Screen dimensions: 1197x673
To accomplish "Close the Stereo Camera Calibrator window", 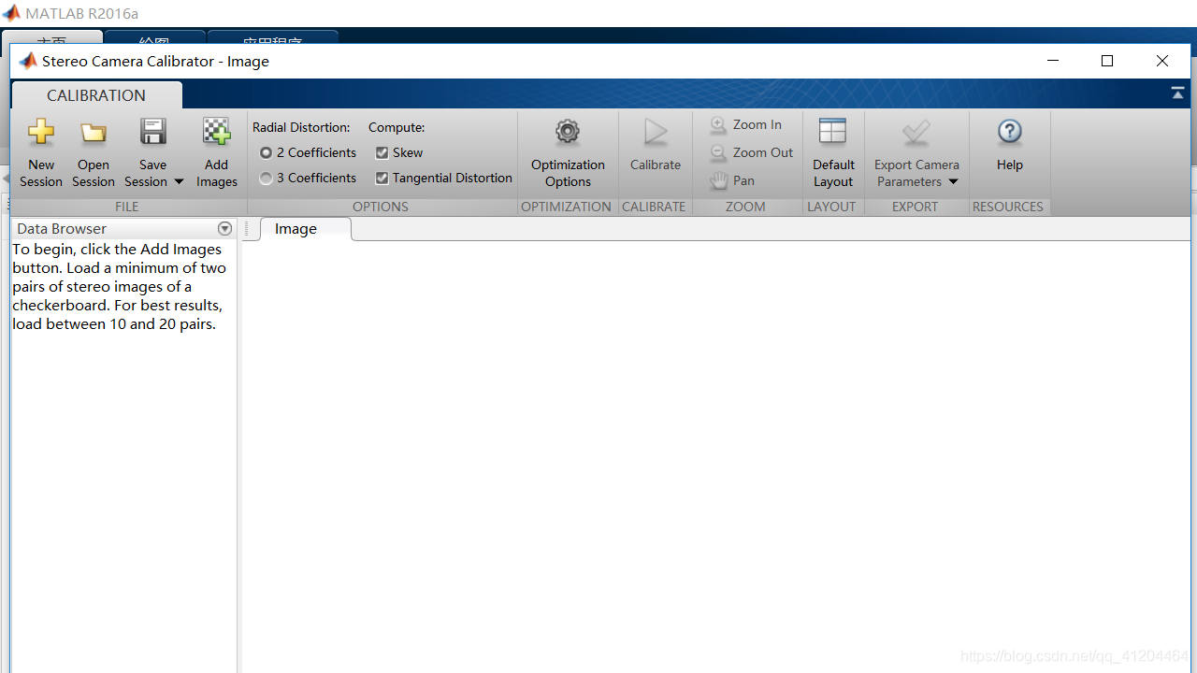I will click(x=1162, y=61).
